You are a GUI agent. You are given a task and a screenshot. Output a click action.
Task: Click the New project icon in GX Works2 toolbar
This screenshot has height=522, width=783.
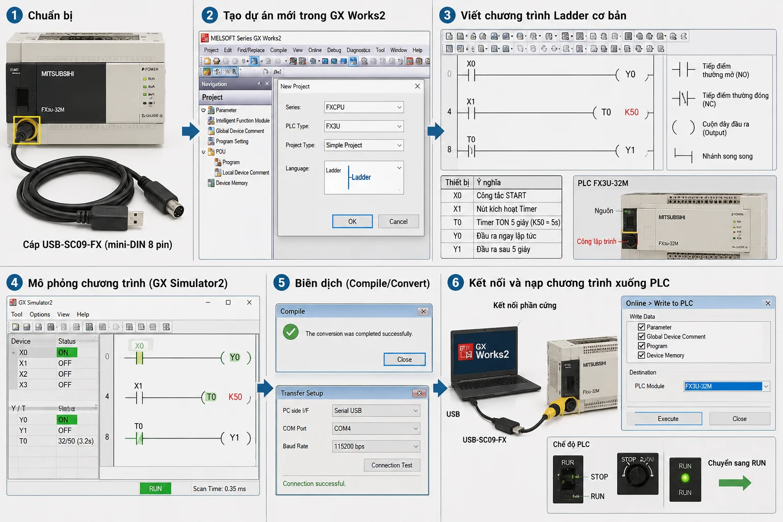[207, 61]
